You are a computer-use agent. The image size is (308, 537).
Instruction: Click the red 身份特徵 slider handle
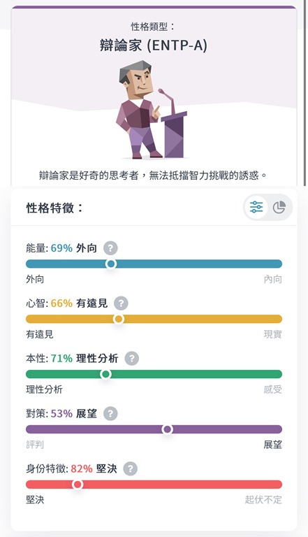pyautogui.click(x=78, y=485)
